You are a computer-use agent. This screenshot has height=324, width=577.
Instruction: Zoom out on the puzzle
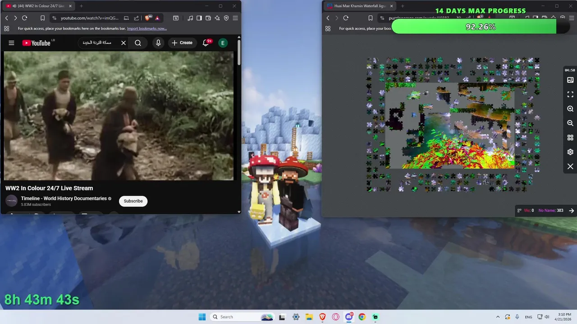570,123
